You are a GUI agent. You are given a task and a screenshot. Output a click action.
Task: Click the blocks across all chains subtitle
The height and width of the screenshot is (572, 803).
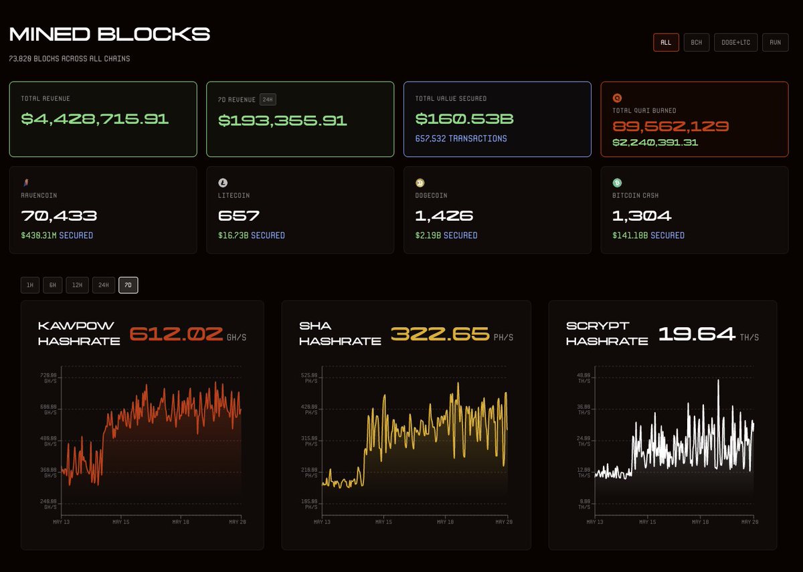[x=70, y=59]
